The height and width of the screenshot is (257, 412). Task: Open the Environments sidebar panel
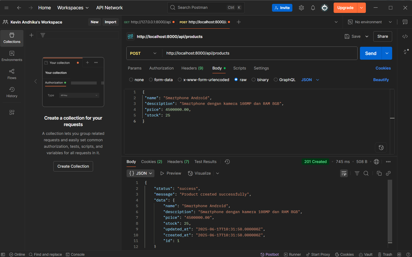click(x=12, y=56)
